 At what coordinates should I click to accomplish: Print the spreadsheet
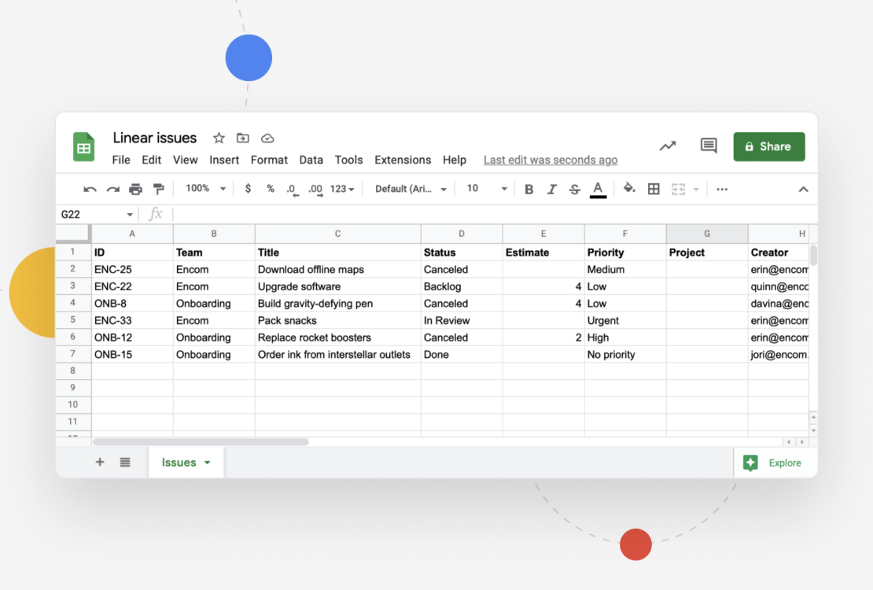(135, 190)
